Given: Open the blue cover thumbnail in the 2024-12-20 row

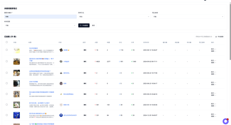Looking at the screenshot, I should point(17,115).
